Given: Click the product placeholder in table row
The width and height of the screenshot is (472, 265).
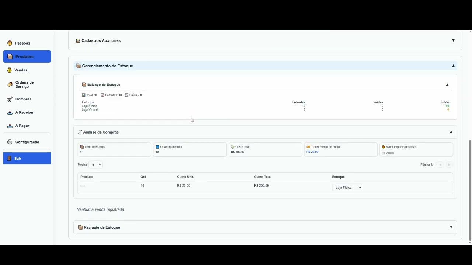Looking at the screenshot, I should click(x=83, y=186).
